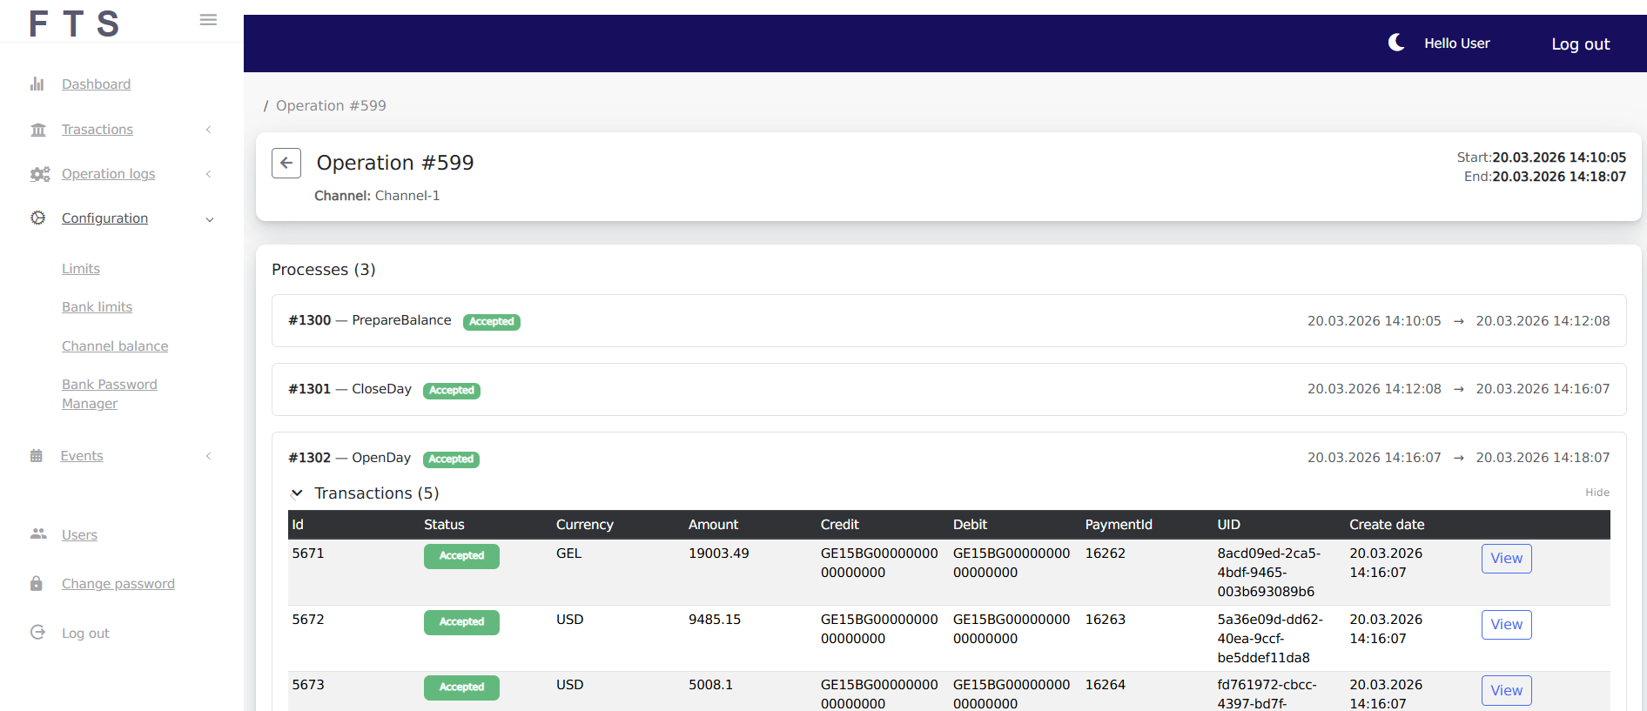This screenshot has width=1647, height=711.
Task: Toggle dark mode moon icon
Action: (x=1395, y=43)
